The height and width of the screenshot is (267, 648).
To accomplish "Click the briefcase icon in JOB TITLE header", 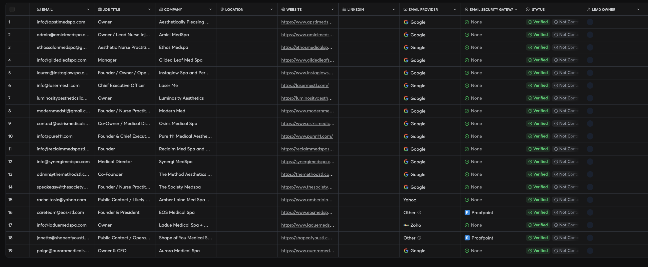I will tap(100, 9).
